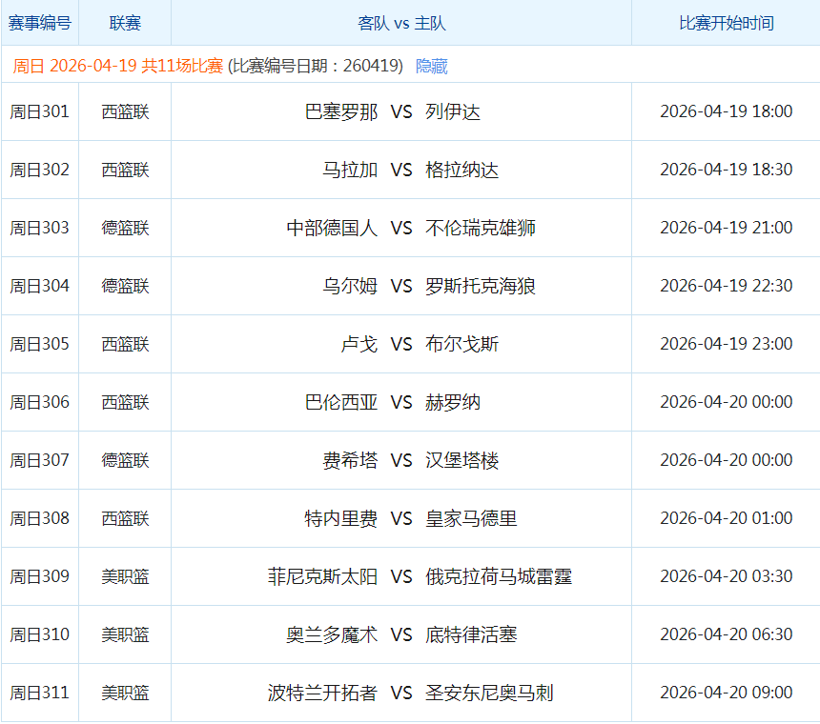Click home team 汉堡塔楼

(x=461, y=460)
